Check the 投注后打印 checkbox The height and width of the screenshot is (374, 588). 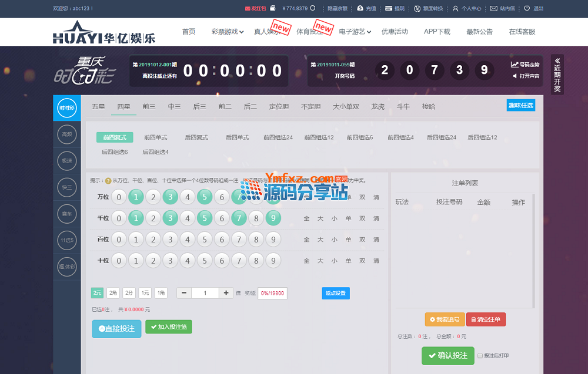click(x=480, y=356)
